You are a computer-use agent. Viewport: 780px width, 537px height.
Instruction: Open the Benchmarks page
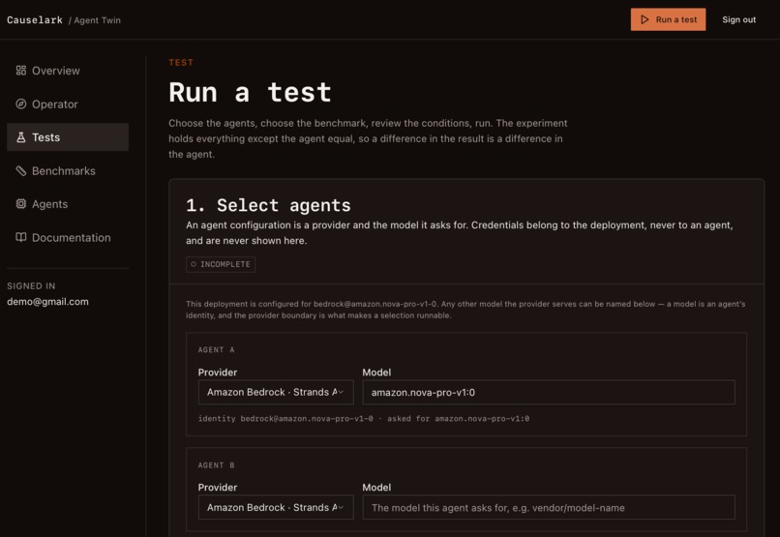pos(68,170)
